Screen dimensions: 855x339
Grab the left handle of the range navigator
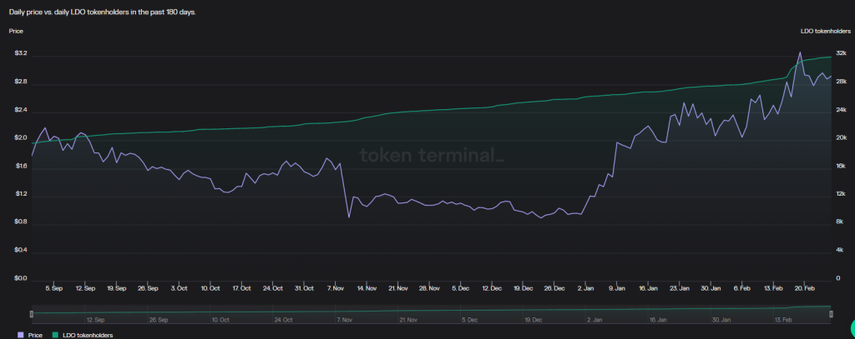(32, 314)
